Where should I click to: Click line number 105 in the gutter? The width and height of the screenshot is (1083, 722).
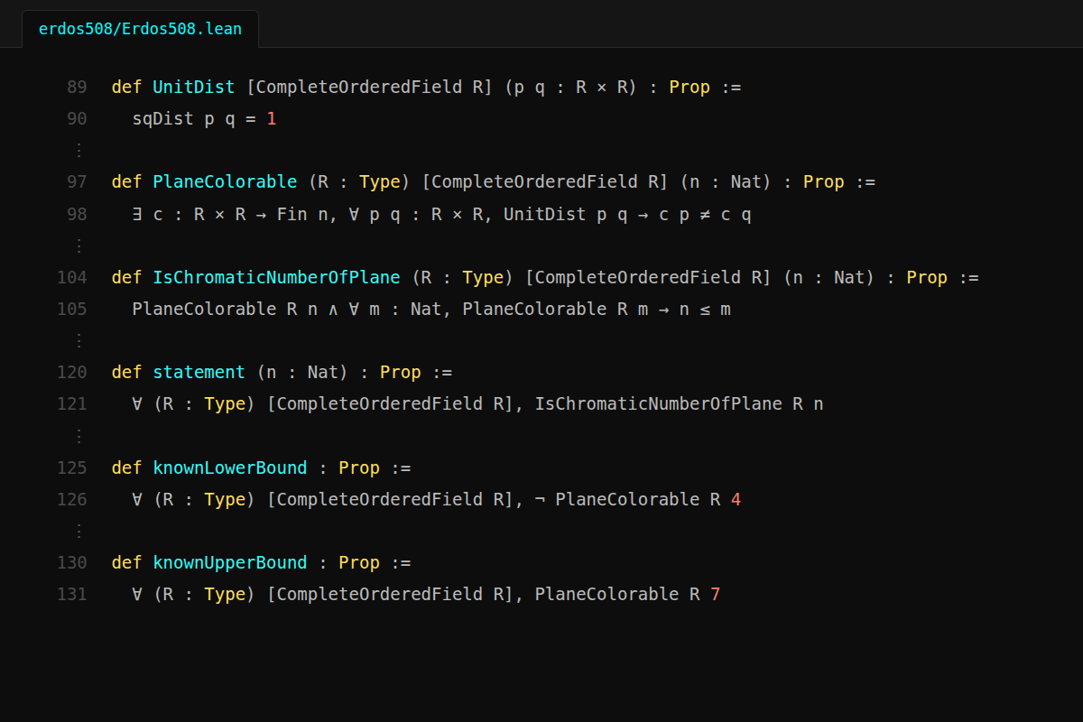click(72, 309)
